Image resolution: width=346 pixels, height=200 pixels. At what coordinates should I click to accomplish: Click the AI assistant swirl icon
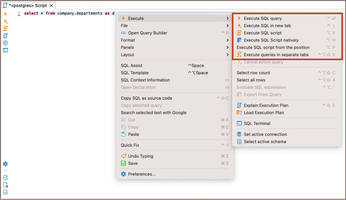(x=5, y=43)
